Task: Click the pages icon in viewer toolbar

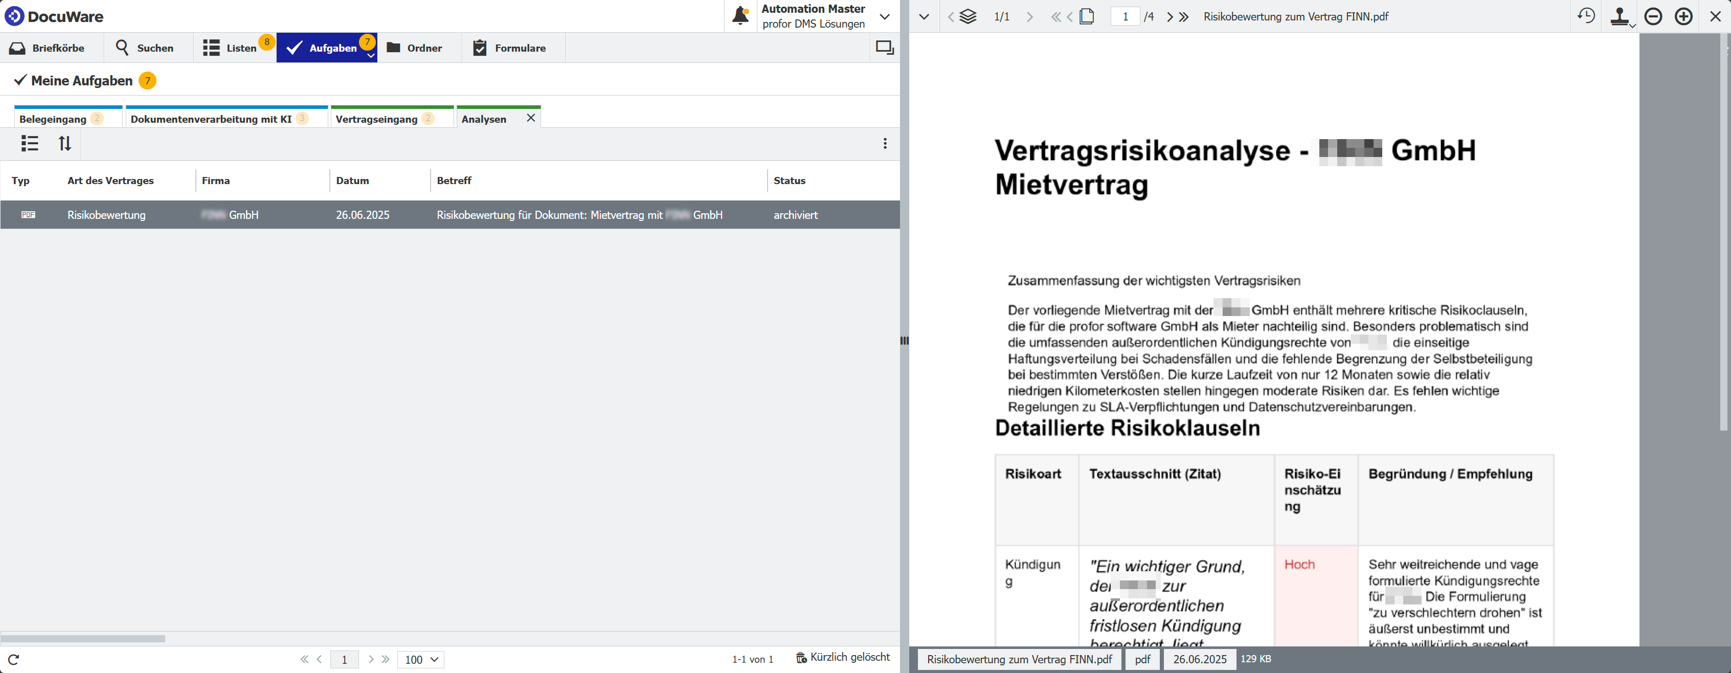Action: [x=1087, y=16]
